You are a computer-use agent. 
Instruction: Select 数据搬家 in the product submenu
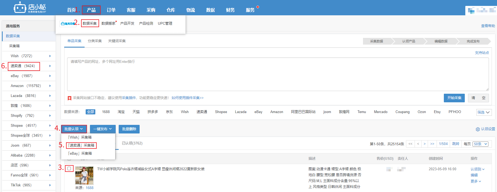[x=108, y=23]
